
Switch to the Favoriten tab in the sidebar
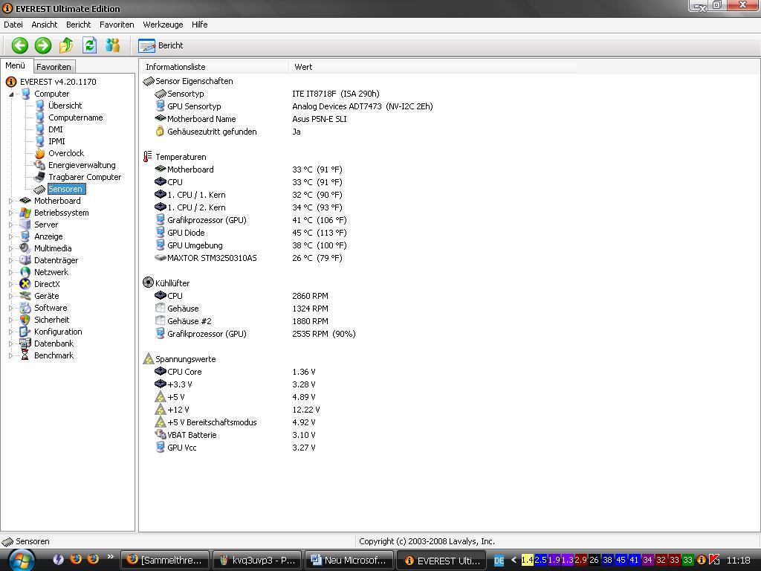54,67
